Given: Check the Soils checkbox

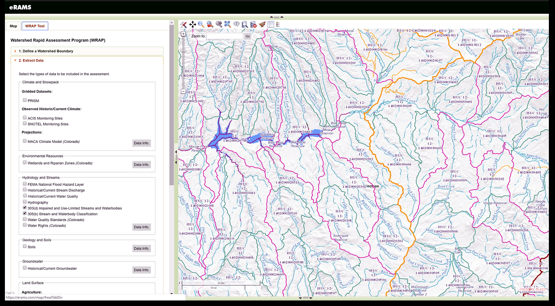Looking at the screenshot, I should [25, 246].
